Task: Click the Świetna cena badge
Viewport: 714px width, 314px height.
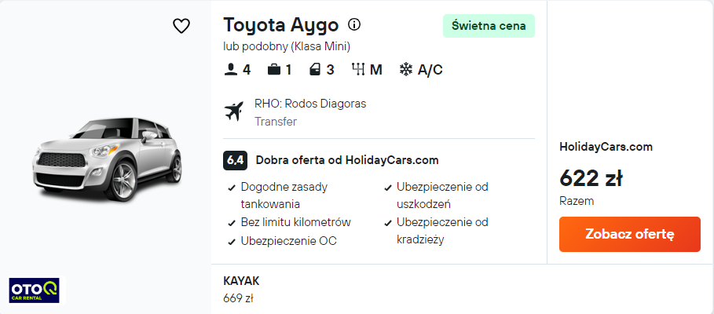Action: pyautogui.click(x=489, y=26)
